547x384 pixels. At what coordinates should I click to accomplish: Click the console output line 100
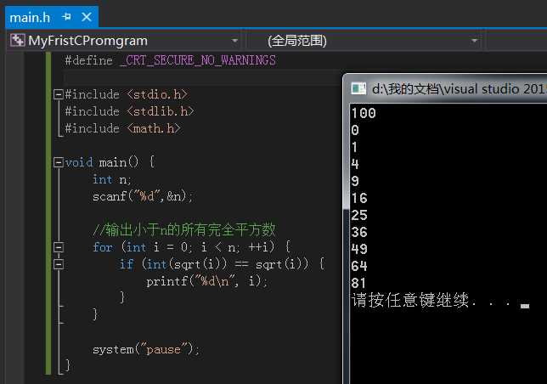click(364, 113)
